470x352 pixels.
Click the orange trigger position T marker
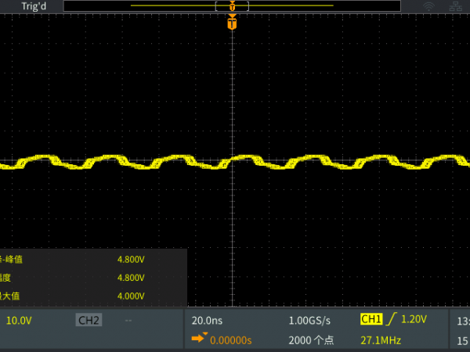tap(232, 23)
